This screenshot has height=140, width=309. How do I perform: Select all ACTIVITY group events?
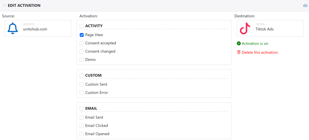click(81, 26)
